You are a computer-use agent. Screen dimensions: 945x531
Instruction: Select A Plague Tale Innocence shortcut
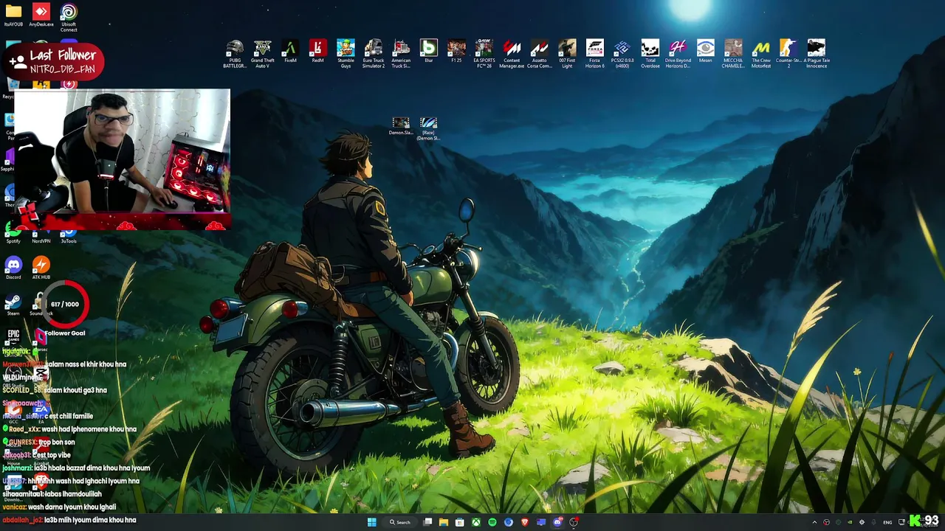(x=816, y=54)
